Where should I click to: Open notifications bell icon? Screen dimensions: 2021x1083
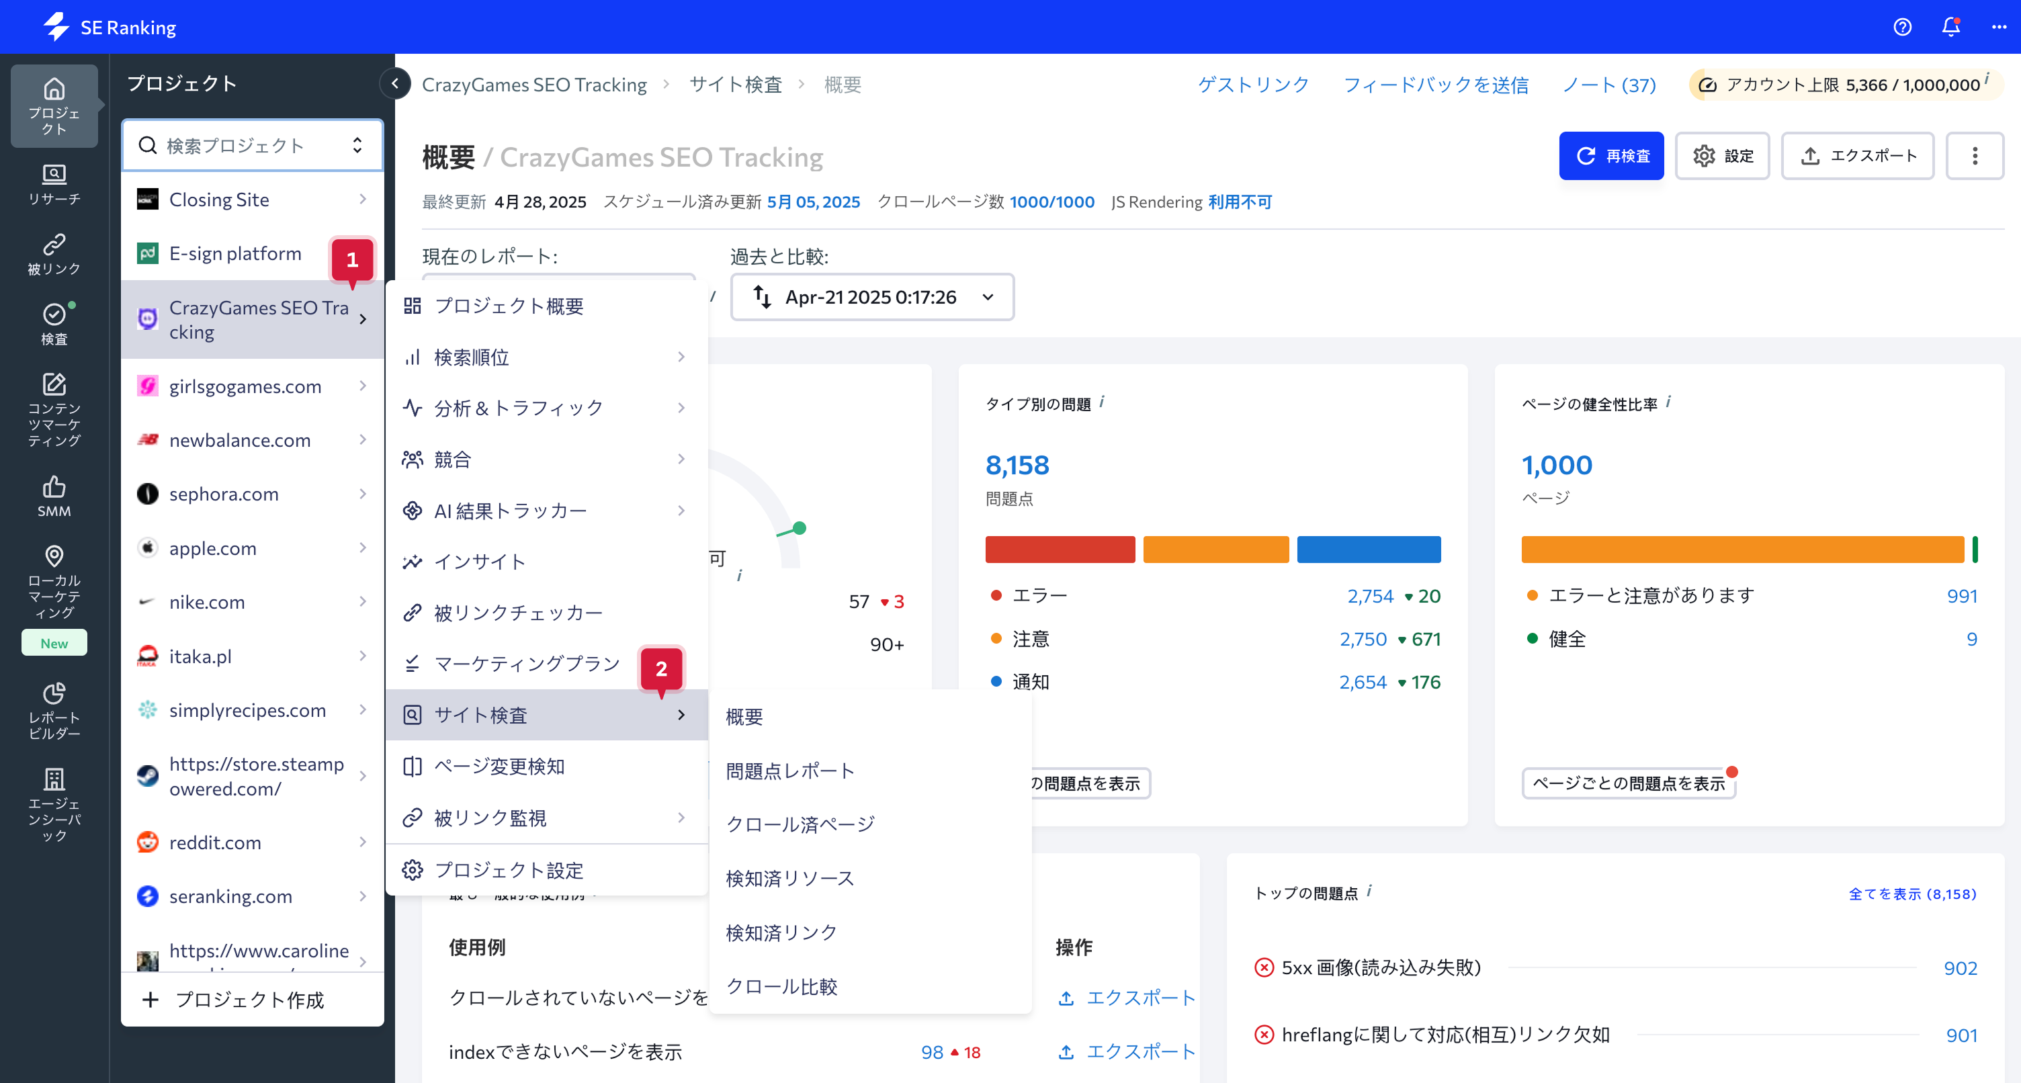click(1951, 27)
